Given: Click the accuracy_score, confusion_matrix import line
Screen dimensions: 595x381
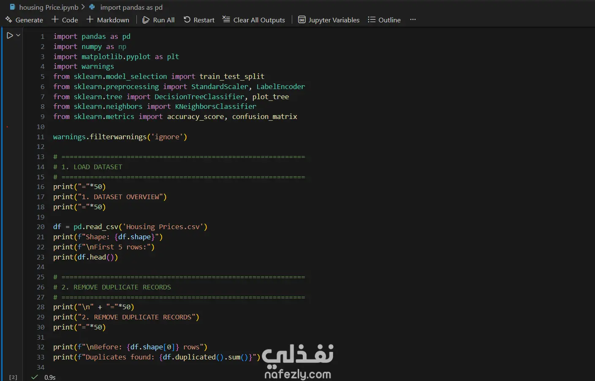Looking at the screenshot, I should (x=175, y=116).
